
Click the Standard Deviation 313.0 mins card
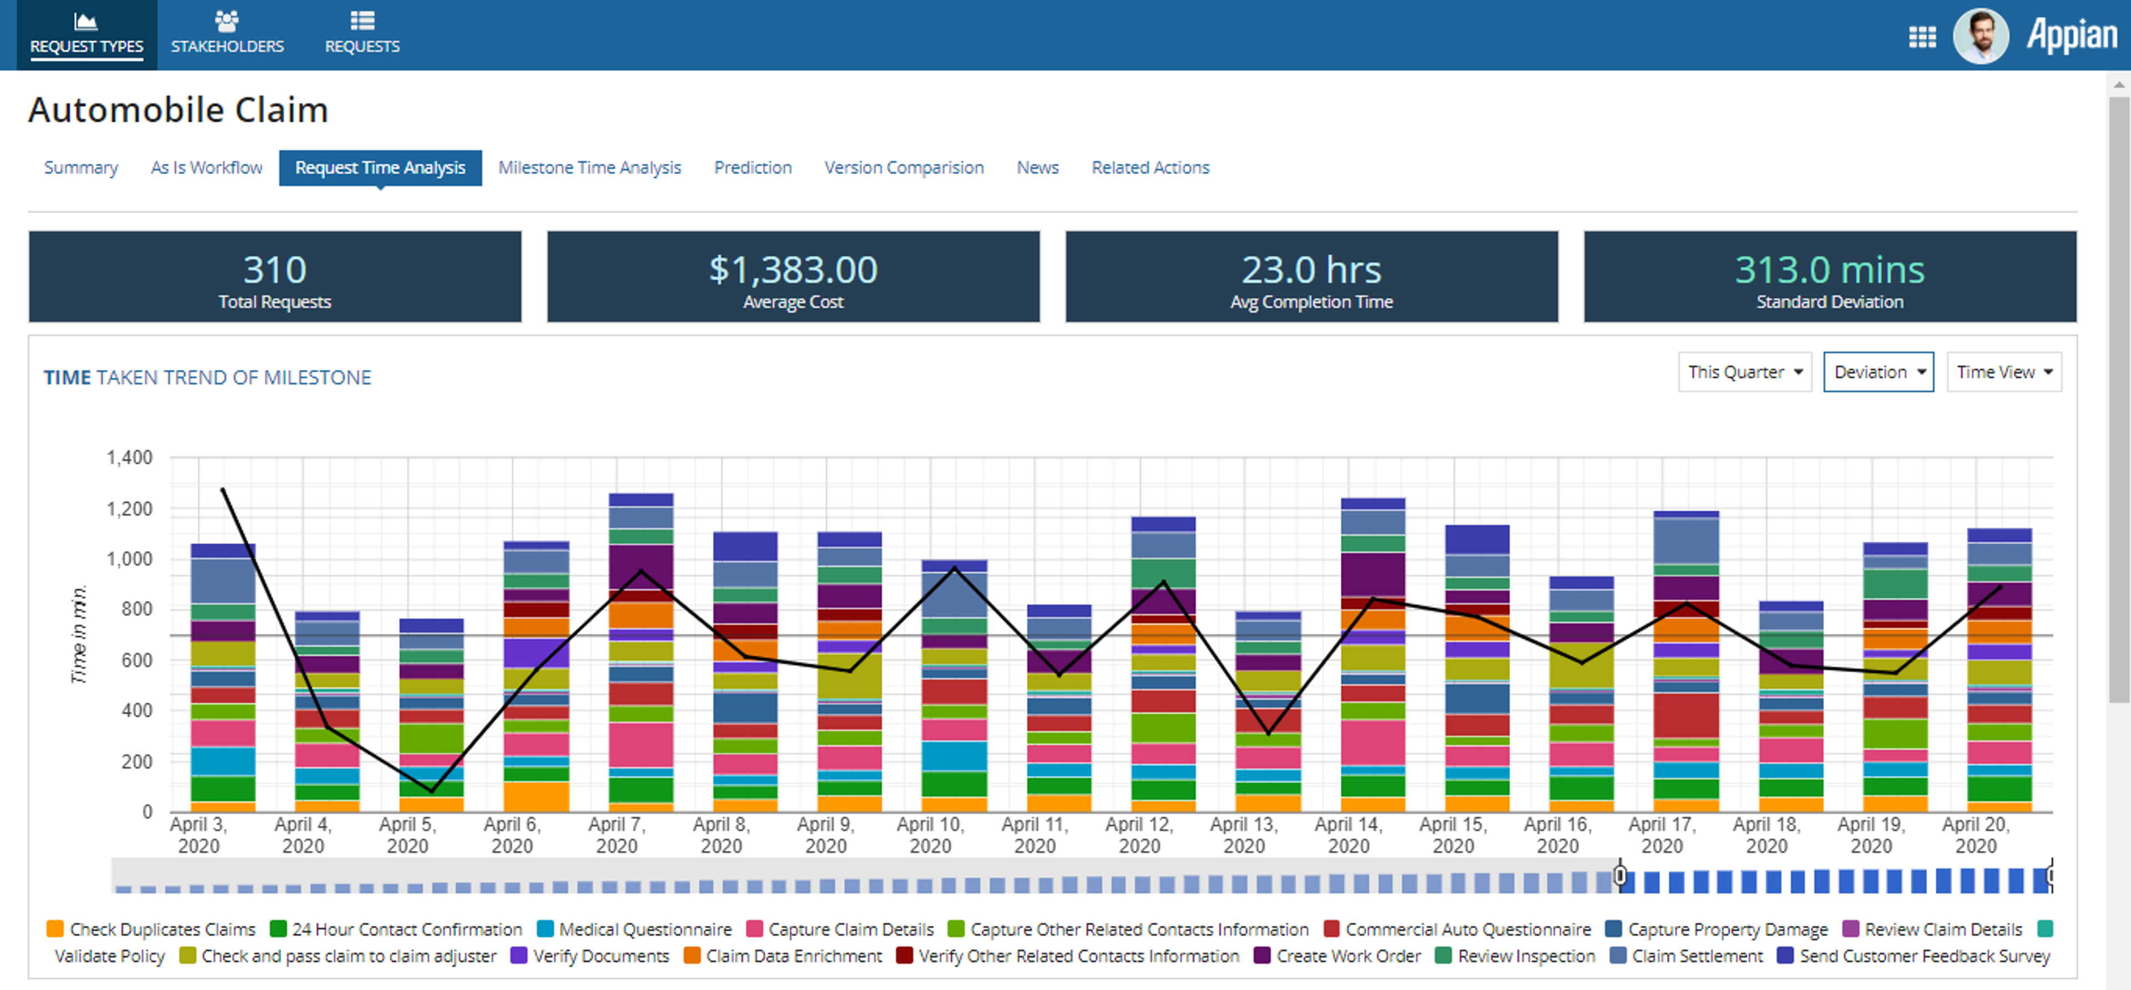[x=1830, y=276]
